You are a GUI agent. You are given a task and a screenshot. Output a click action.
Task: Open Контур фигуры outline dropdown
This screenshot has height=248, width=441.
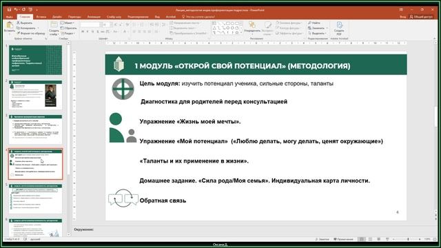tap(289, 28)
